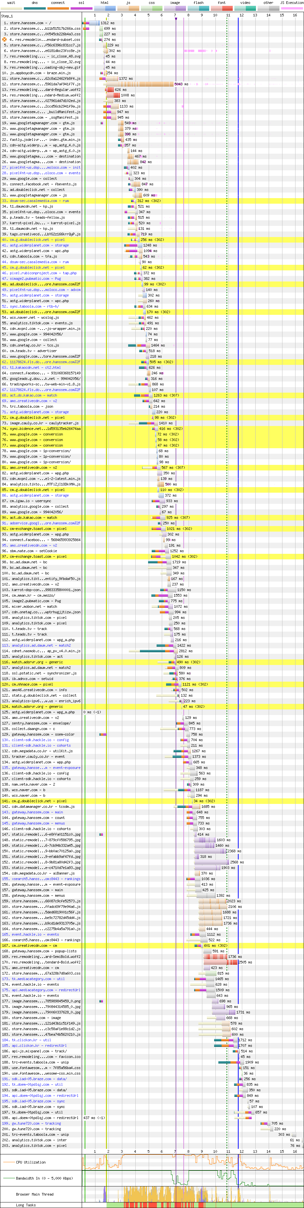304x1208 pixels.
Task: Click the orange blocking icon on row 4
Action: click(5, 39)
